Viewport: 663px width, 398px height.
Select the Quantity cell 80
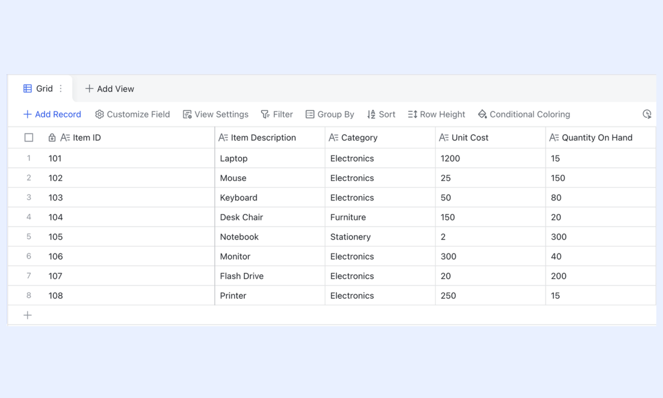[x=601, y=197]
